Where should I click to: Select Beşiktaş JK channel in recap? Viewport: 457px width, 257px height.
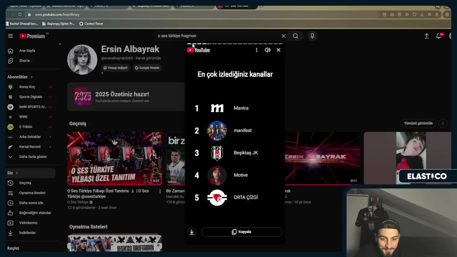[235, 153]
